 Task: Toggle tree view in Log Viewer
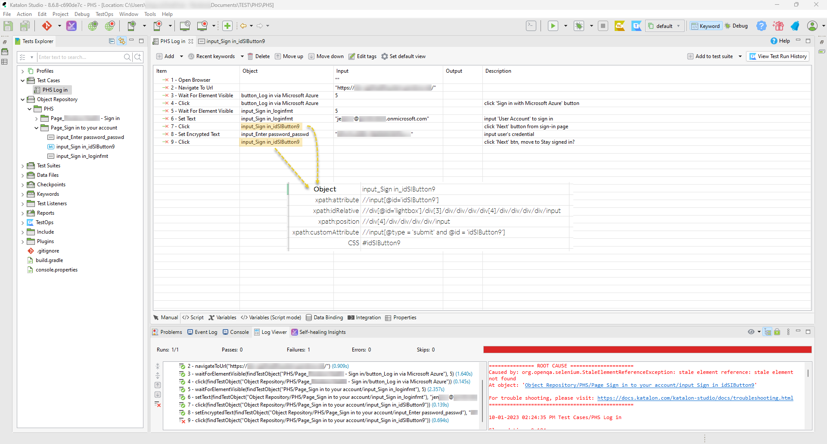tap(768, 332)
